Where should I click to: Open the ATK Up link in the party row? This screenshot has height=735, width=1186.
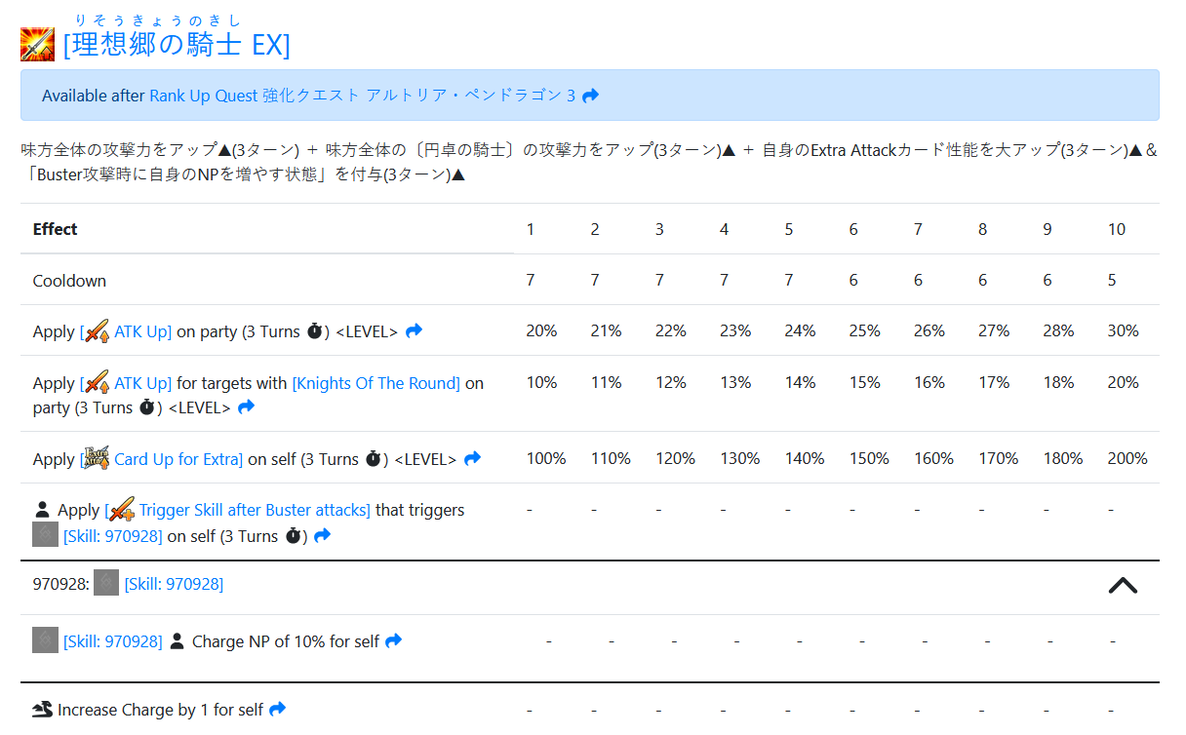(x=142, y=331)
